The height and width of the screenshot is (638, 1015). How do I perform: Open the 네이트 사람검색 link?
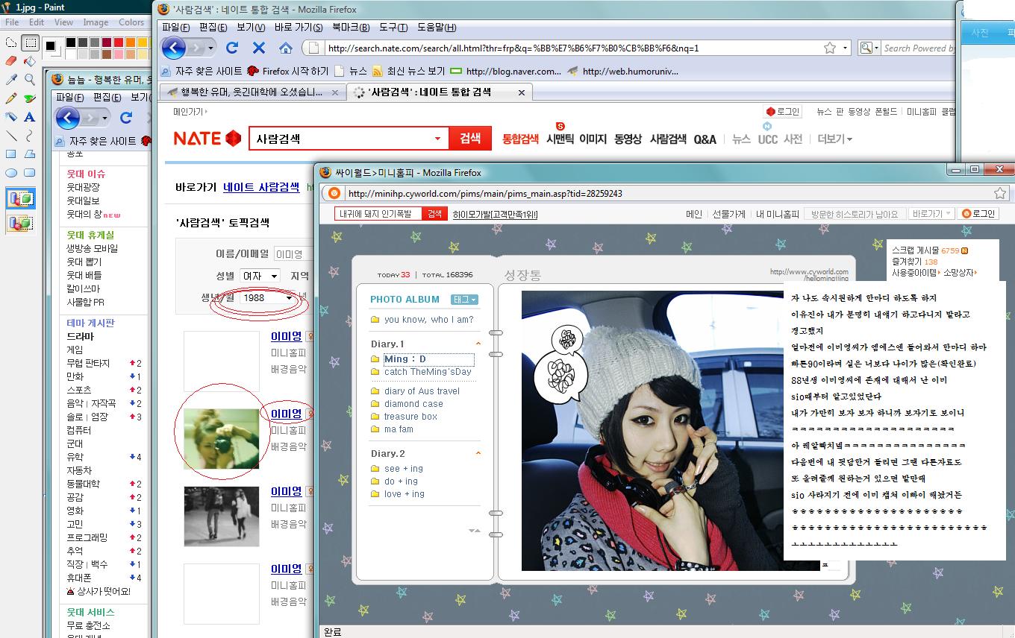(261, 187)
